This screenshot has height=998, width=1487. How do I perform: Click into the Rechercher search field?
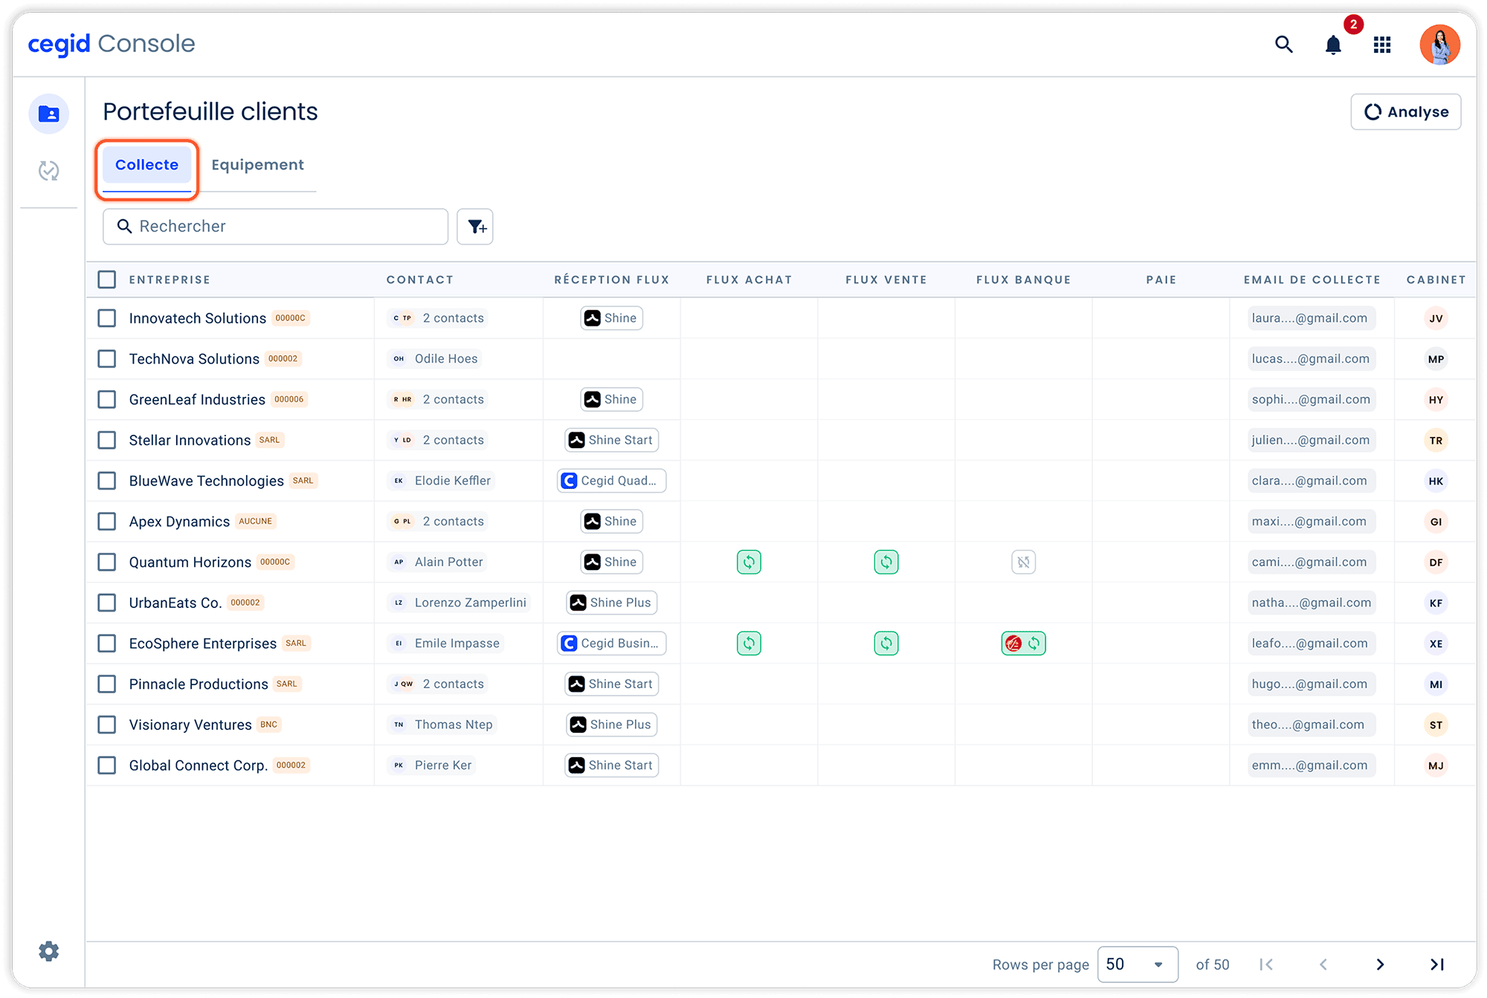[275, 227]
